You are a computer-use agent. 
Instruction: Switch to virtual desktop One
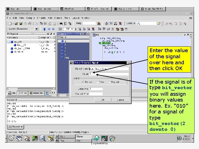tap(67, 137)
